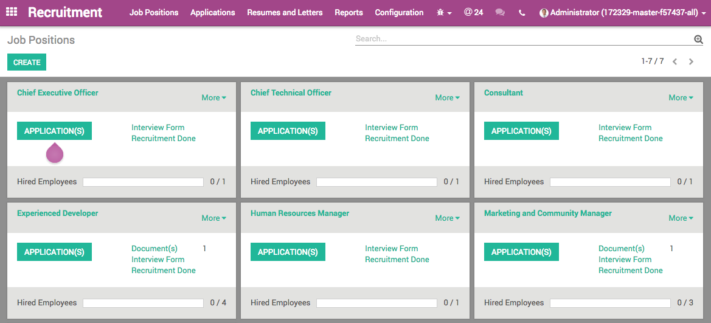Click the CREATE button
This screenshot has width=711, height=323.
(x=27, y=62)
